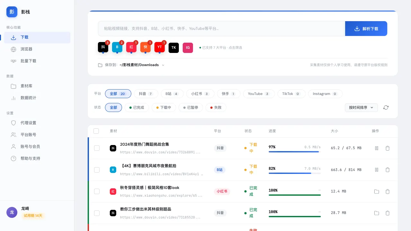
Task: Delete the 秋冬穿搭灵感 item
Action: coord(388,192)
